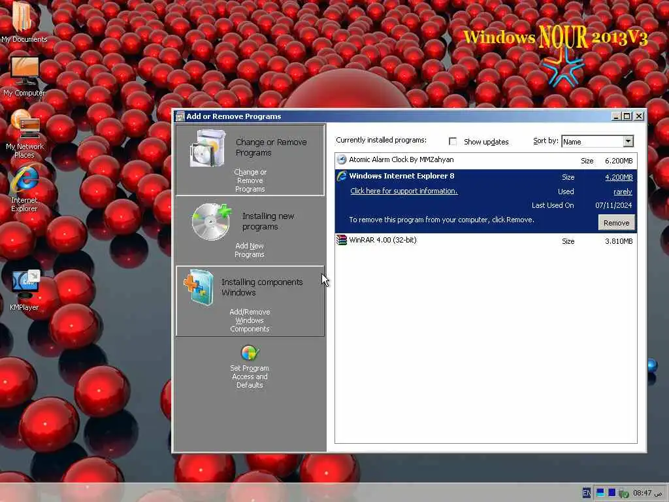Click the Internet Explorer 8 entry icon
The height and width of the screenshot is (502, 669).
(342, 176)
